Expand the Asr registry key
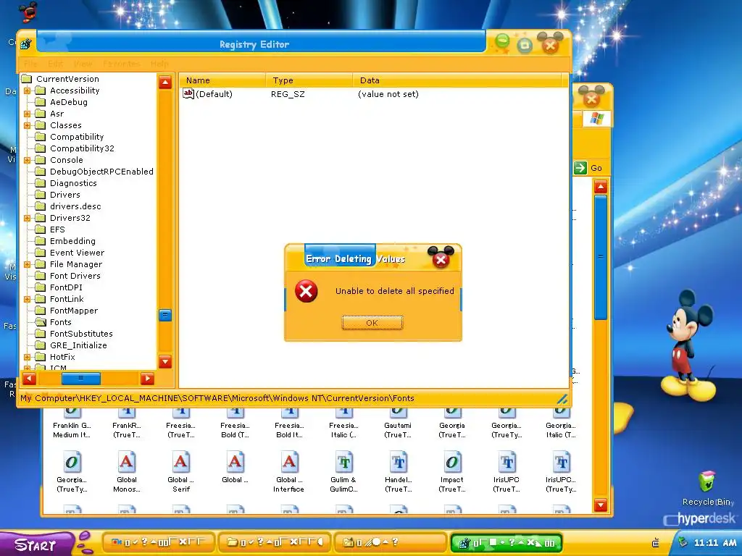Image resolution: width=742 pixels, height=556 pixels. coord(27,114)
